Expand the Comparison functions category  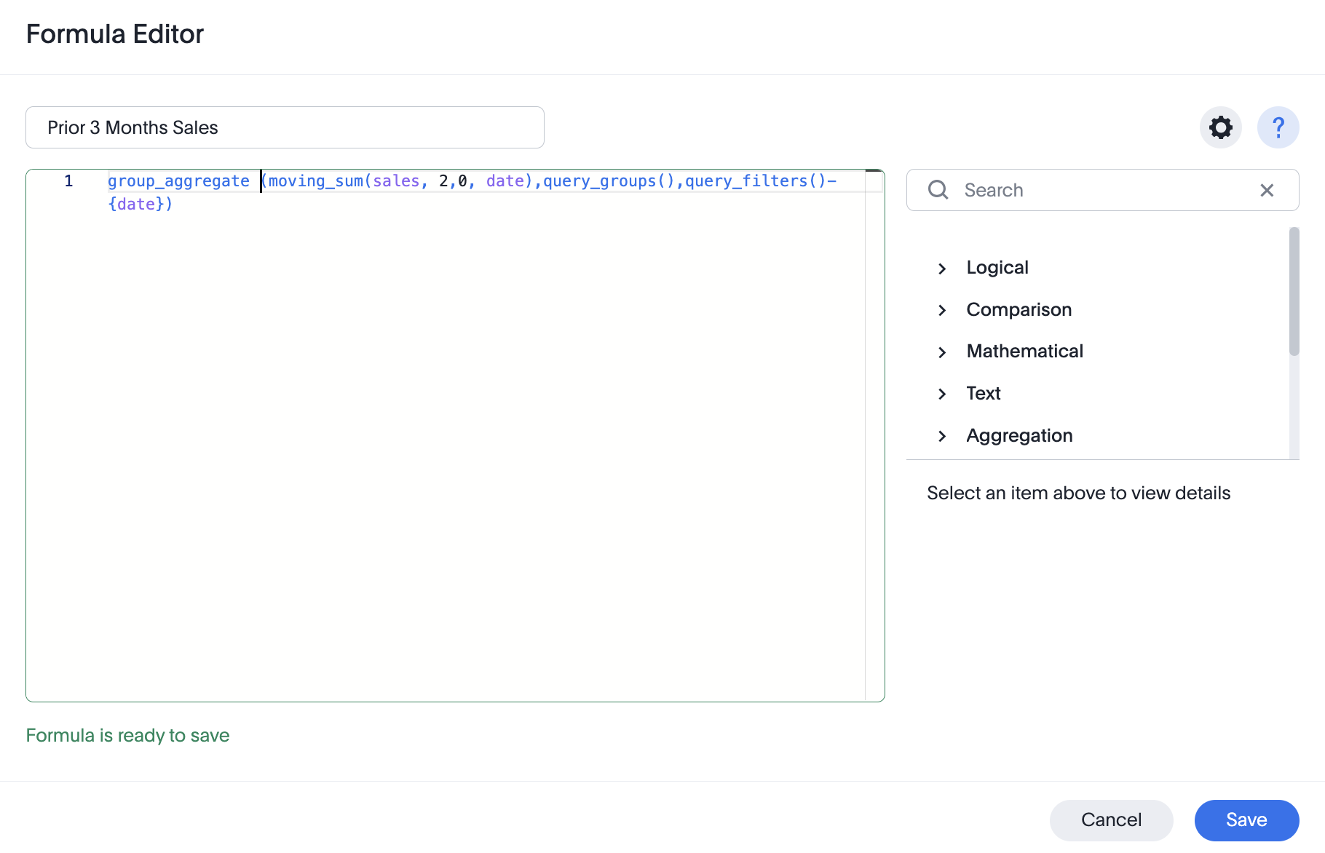[942, 310]
